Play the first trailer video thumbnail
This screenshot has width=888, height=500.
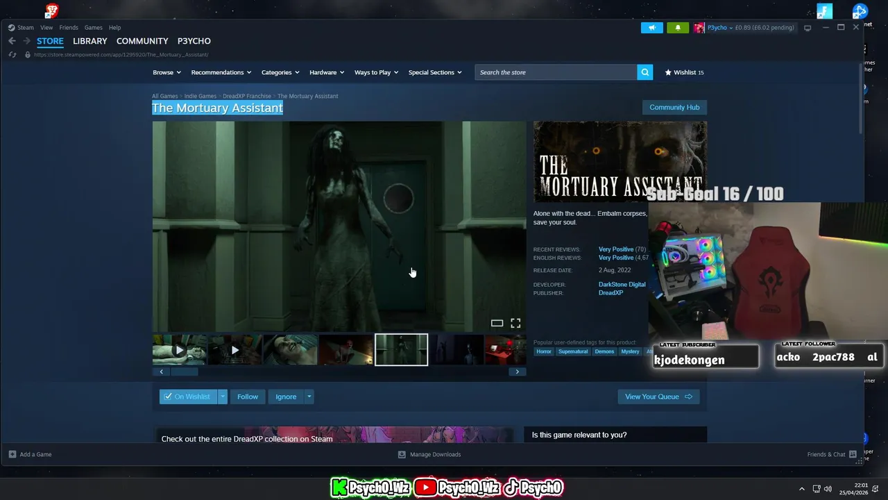point(180,350)
